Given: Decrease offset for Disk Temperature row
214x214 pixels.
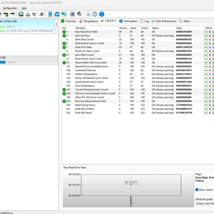Looking at the screenshot, I should (205, 86).
